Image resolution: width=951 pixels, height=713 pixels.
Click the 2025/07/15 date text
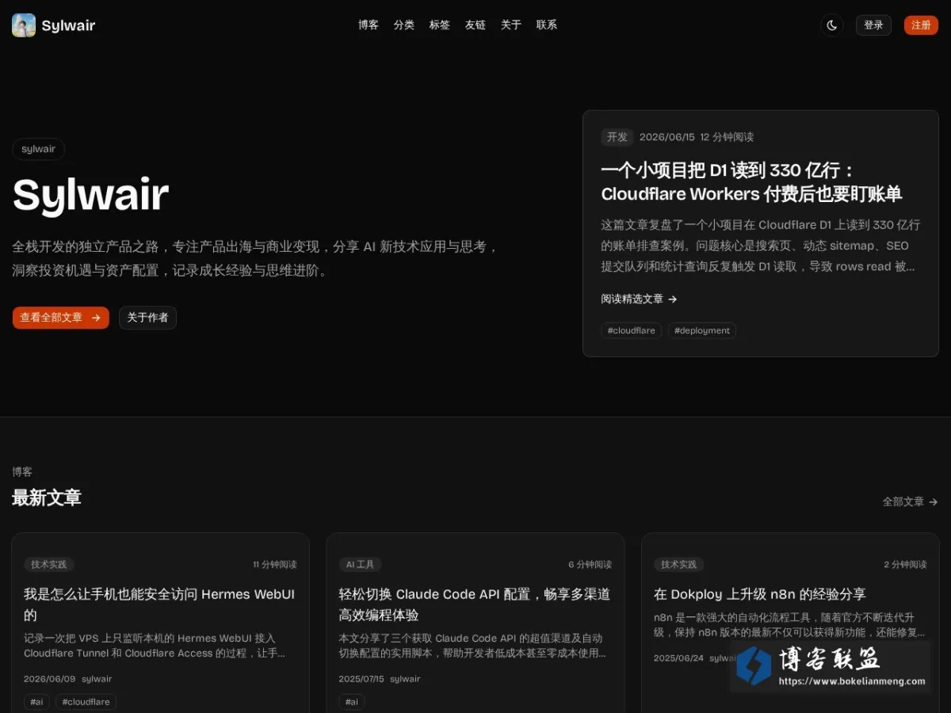[x=361, y=679]
